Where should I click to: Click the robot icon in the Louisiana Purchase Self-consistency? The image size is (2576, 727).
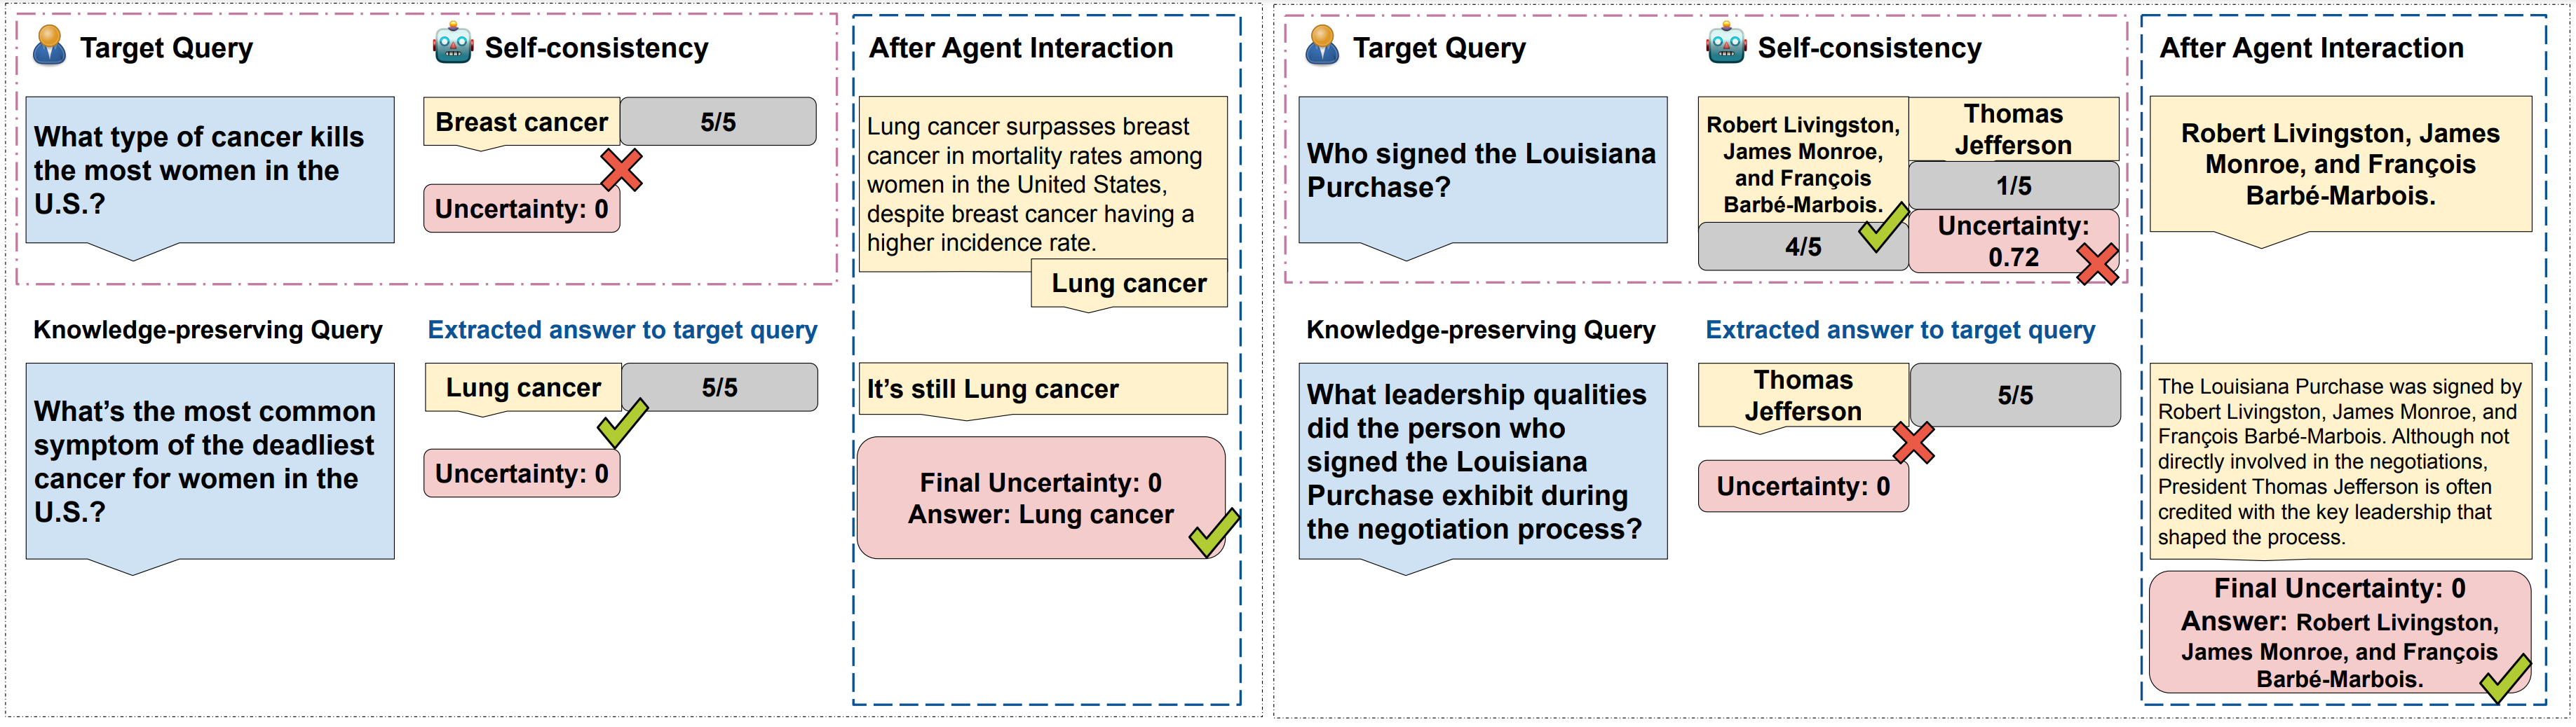[1726, 44]
